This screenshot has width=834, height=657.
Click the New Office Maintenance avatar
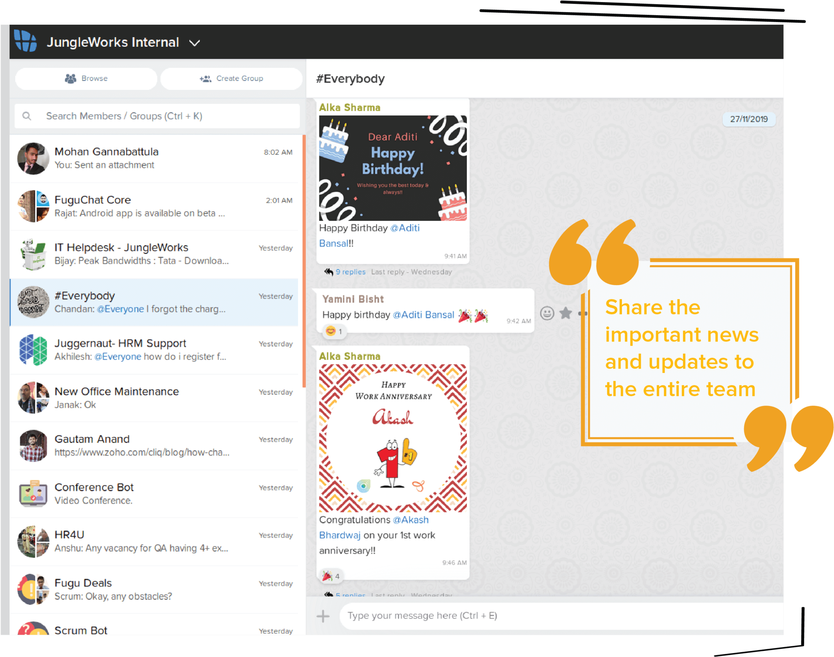pos(33,398)
